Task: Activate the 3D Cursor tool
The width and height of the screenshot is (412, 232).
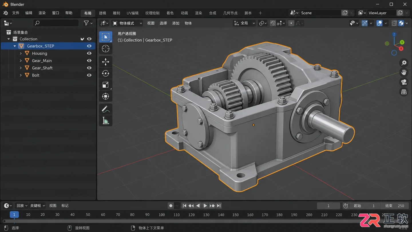Action: [x=106, y=49]
